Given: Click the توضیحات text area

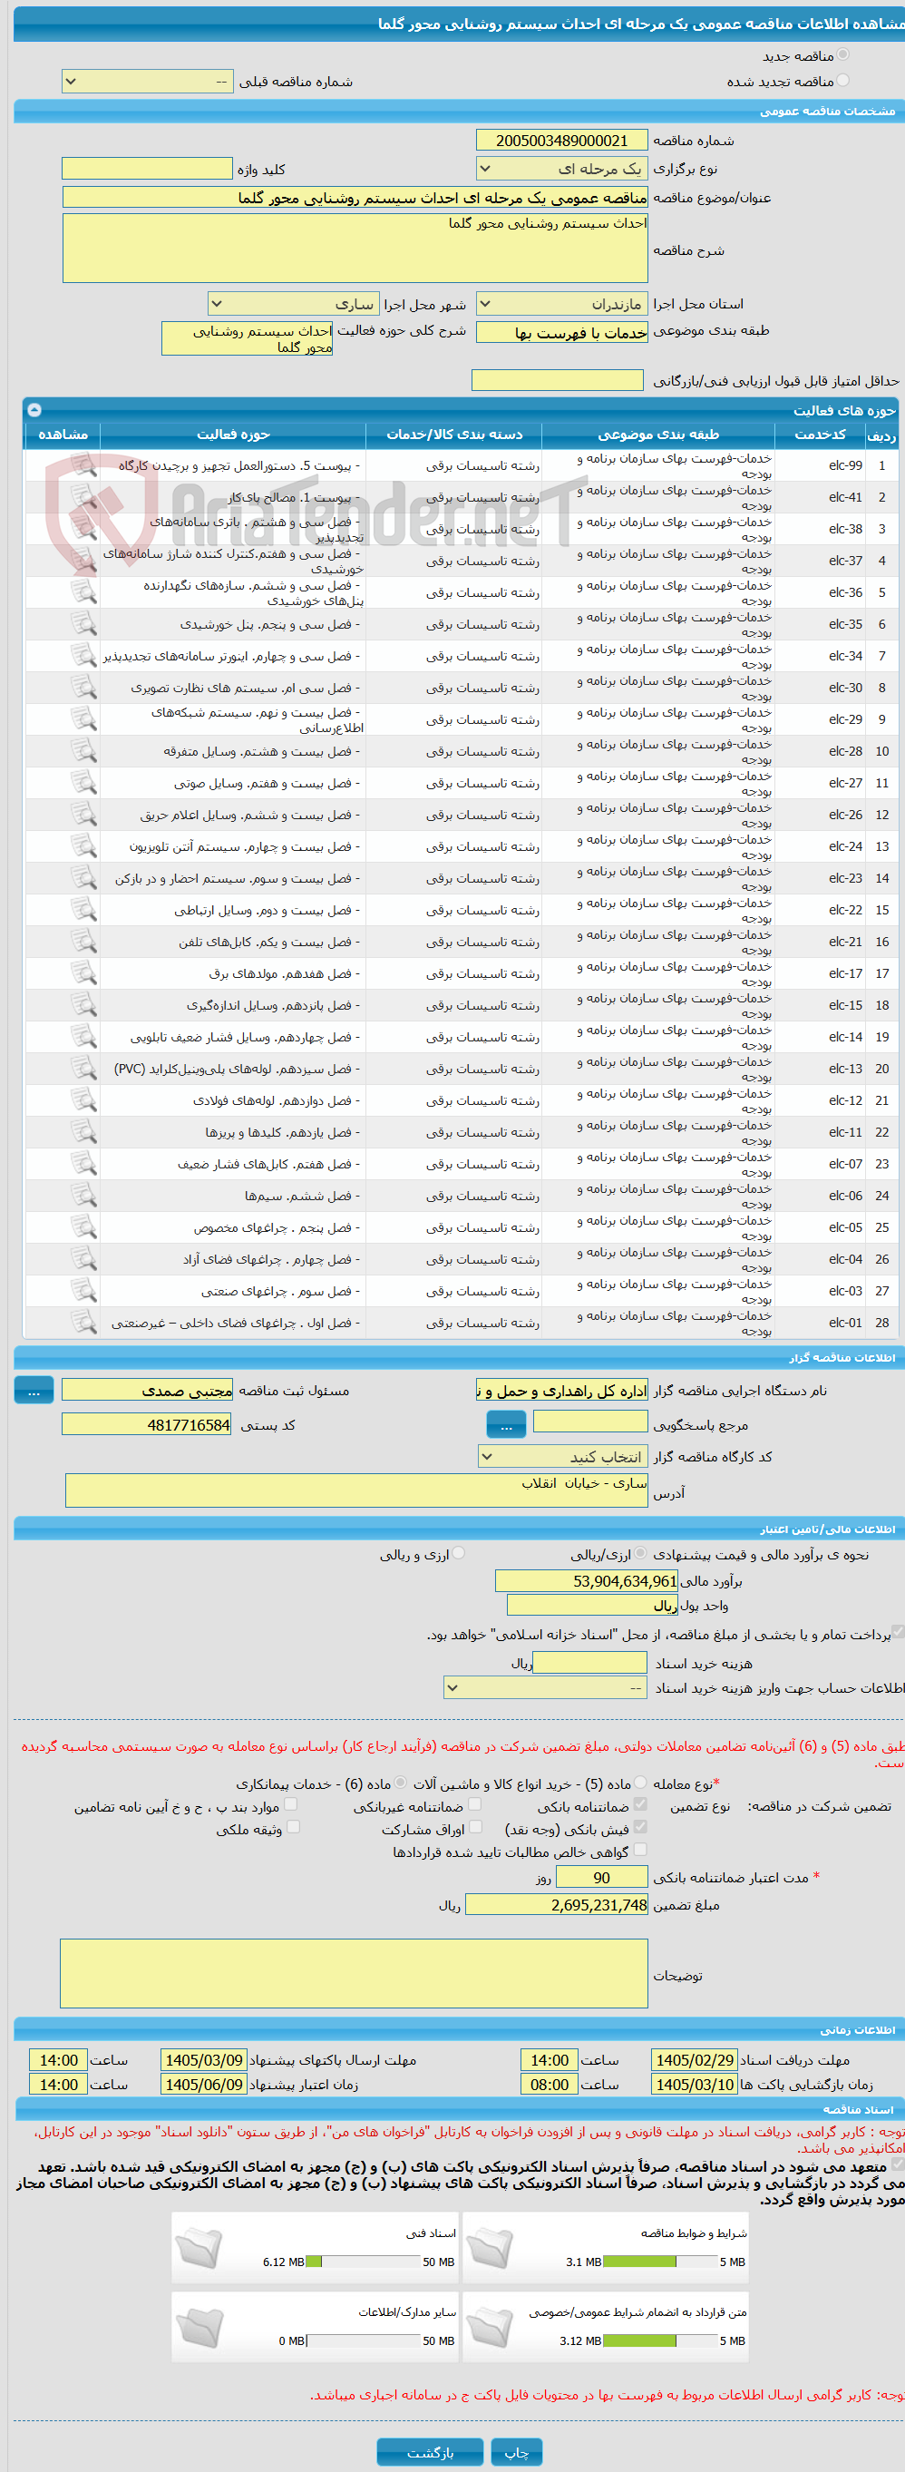Looking at the screenshot, I should point(355,1974).
